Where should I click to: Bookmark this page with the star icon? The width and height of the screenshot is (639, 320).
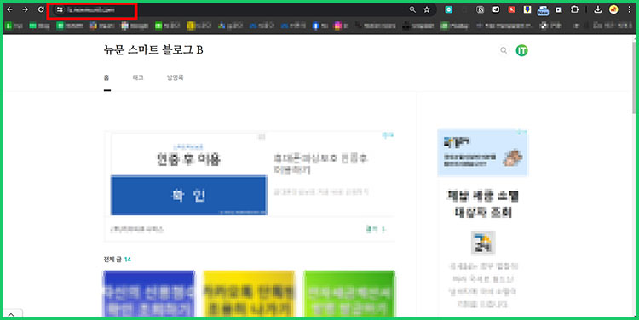pos(427,9)
